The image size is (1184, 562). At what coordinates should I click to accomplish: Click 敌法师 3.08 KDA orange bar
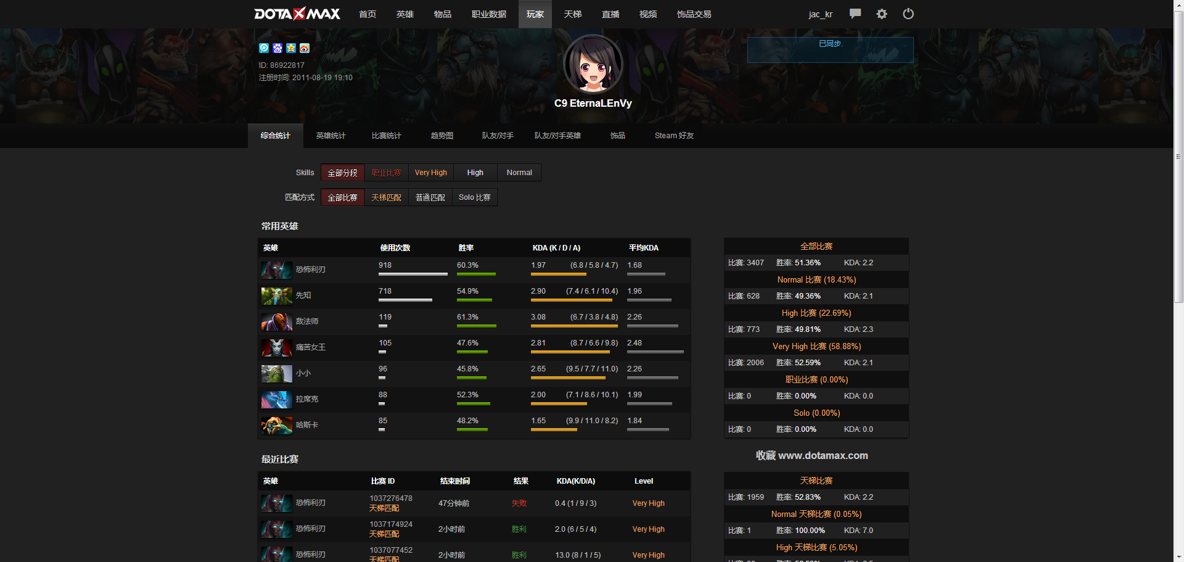pyautogui.click(x=574, y=326)
